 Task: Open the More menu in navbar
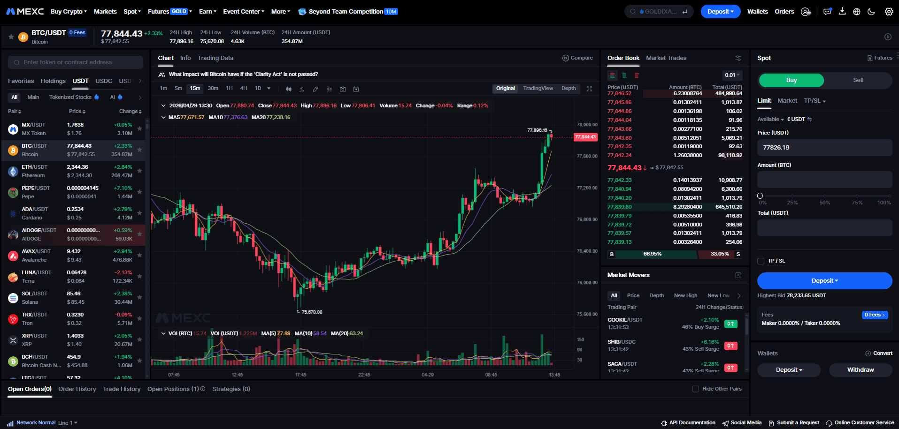click(x=280, y=12)
